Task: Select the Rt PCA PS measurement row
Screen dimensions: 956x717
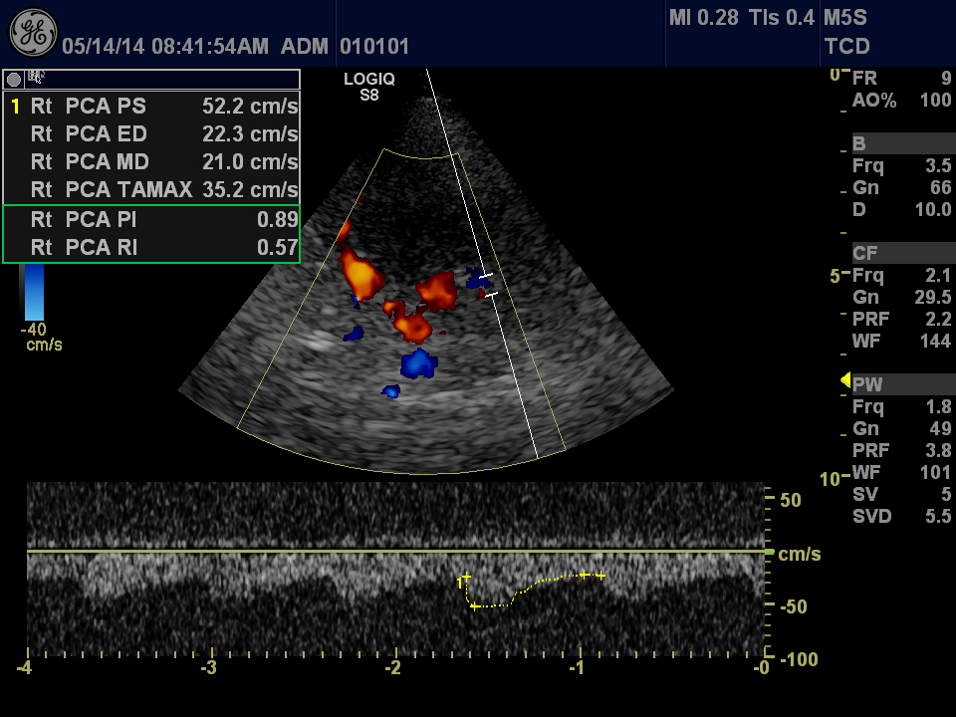Action: coord(152,107)
